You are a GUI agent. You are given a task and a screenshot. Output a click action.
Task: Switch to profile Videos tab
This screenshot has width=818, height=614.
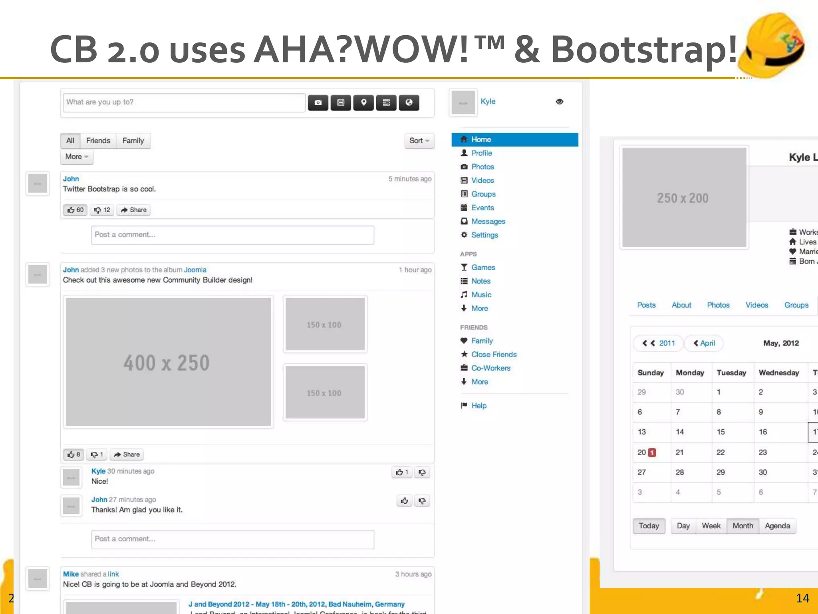click(757, 305)
